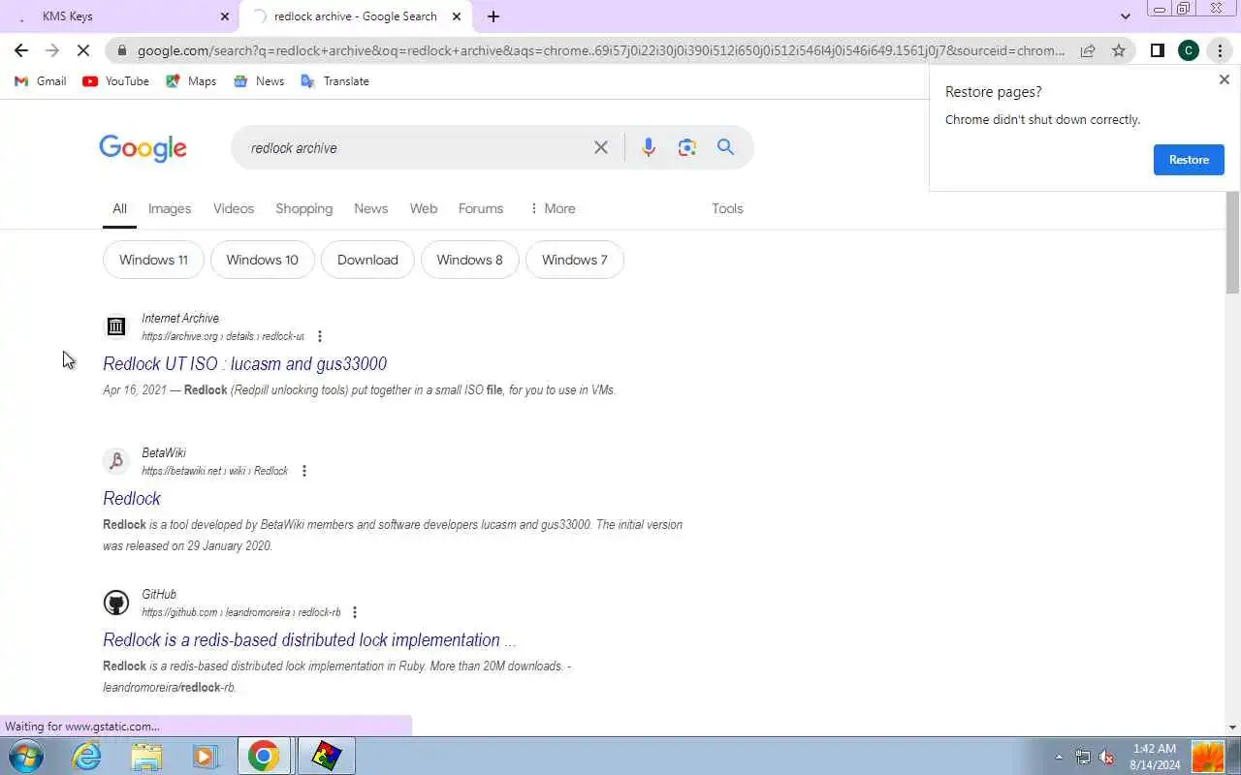Open the Chrome profile avatar
The image size is (1241, 775).
[1189, 50]
